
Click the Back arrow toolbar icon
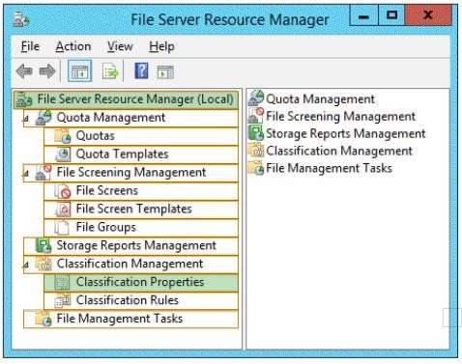click(24, 71)
